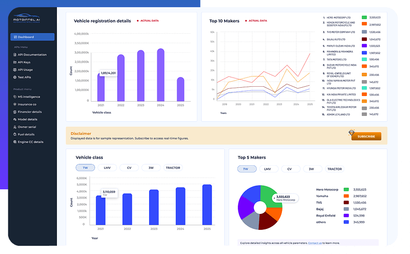410x254 pixels.
Task: Click 'Top 10 Makers' heading
Action: coord(224,21)
